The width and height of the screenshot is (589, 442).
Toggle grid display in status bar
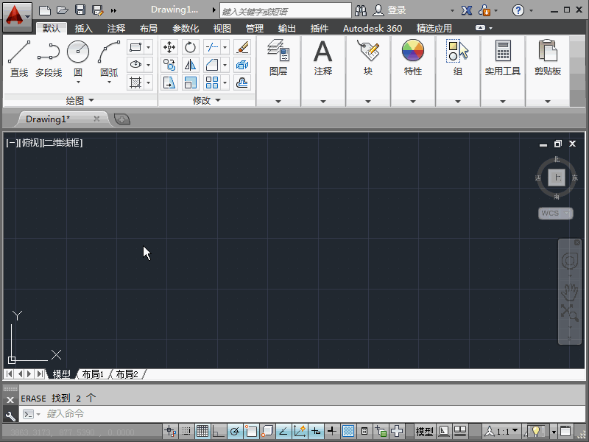(x=202, y=431)
